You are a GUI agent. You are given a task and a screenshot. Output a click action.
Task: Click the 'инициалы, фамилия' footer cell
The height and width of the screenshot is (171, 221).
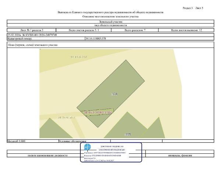[x=180, y=156]
